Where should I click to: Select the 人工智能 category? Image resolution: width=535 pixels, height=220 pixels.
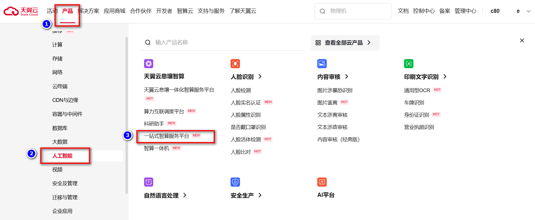point(62,156)
